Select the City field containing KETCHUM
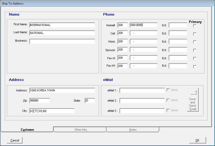The width and height of the screenshot is (215, 146). click(52, 111)
